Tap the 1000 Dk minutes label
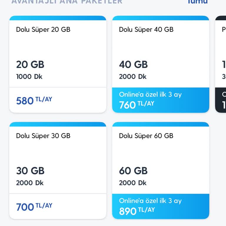 29,77
